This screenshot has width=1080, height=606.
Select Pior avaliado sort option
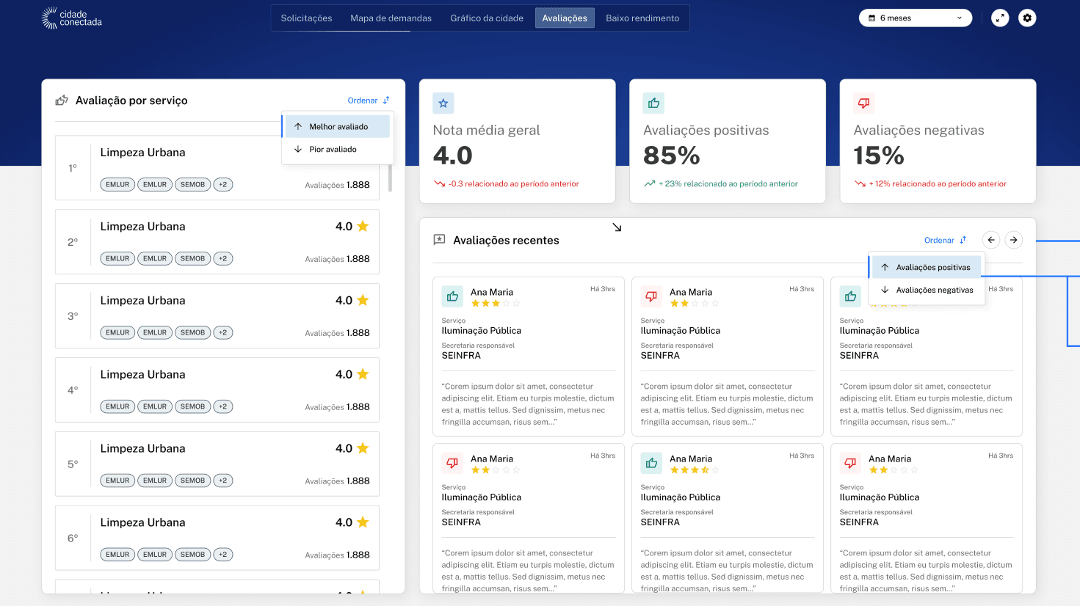[x=337, y=149]
